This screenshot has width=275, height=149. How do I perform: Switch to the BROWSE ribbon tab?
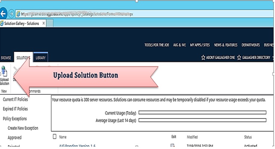6,58
